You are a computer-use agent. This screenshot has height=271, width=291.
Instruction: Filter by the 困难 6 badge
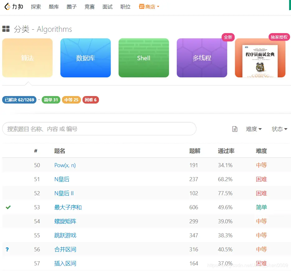[x=91, y=100]
